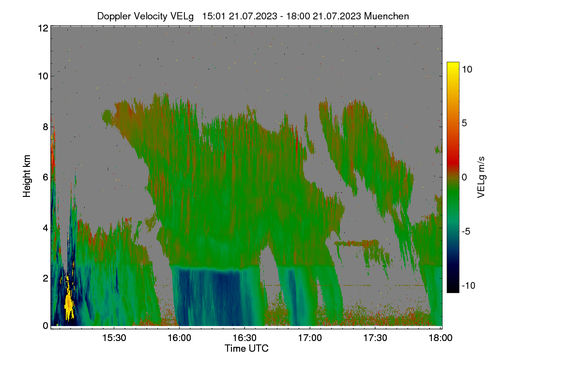Click the velocity color scale bar

[453, 177]
